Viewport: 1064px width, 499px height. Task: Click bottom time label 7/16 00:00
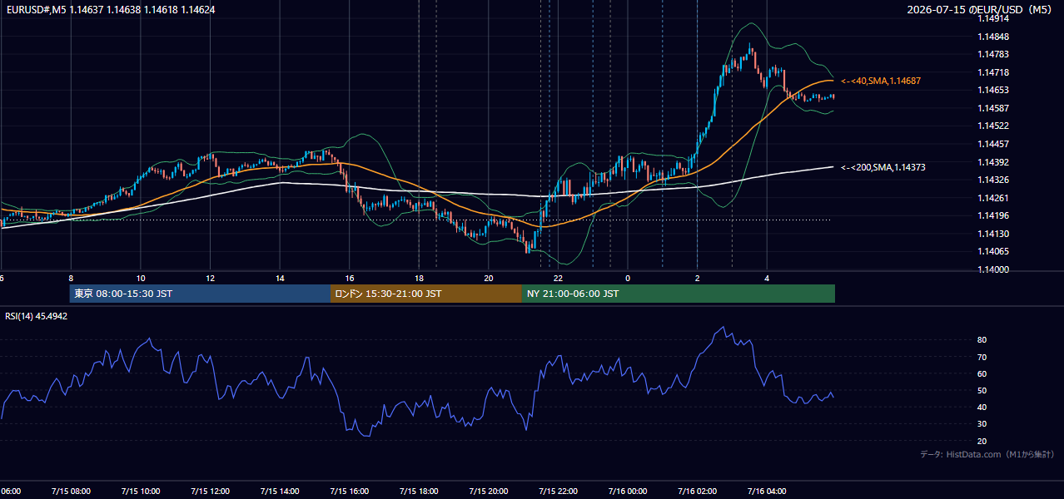(627, 492)
